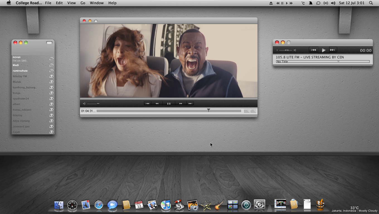Open the Mail stamp icon in Dock
Viewport: 379px width, 214px height.
tap(86, 205)
